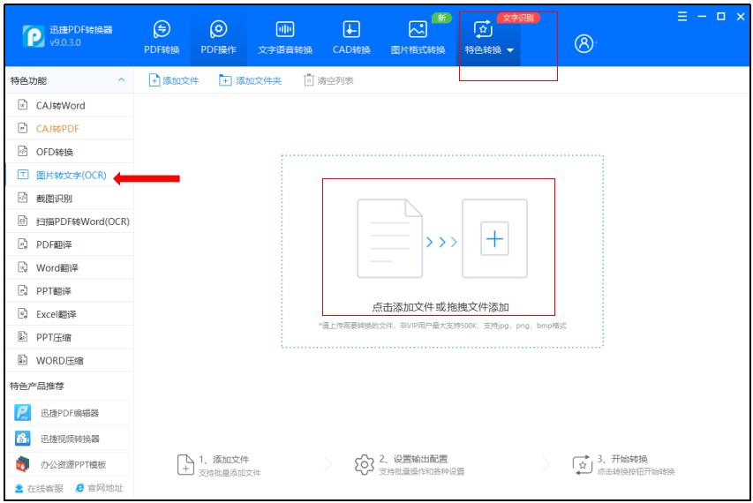The width and height of the screenshot is (753, 503).
Task: Open the hamburger menu icon
Action: 681,17
